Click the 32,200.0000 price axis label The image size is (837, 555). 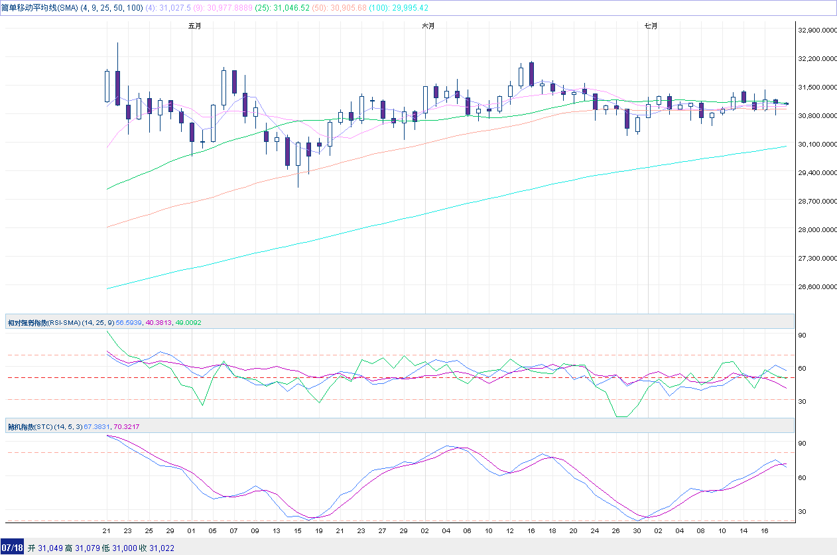[817, 58]
